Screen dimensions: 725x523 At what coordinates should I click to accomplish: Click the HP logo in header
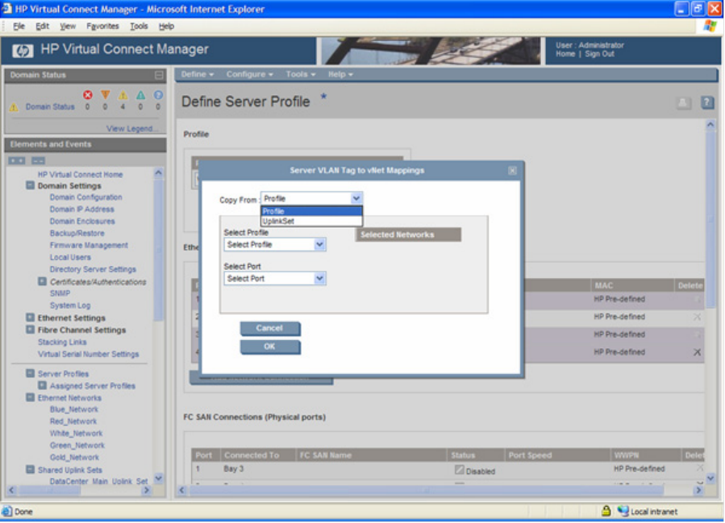click(23, 50)
